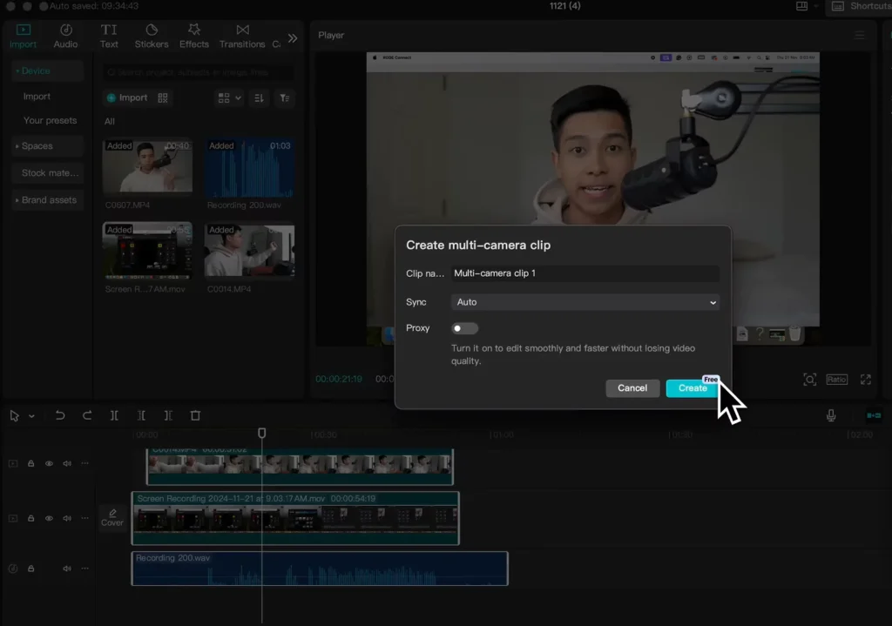Open the Transitions tab

[242, 36]
